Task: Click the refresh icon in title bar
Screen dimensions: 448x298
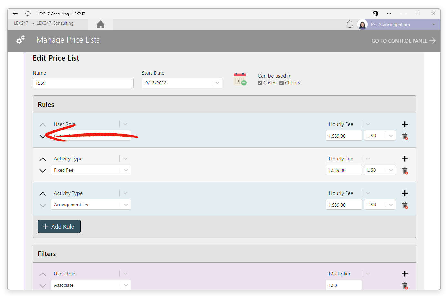Action: tap(28, 14)
